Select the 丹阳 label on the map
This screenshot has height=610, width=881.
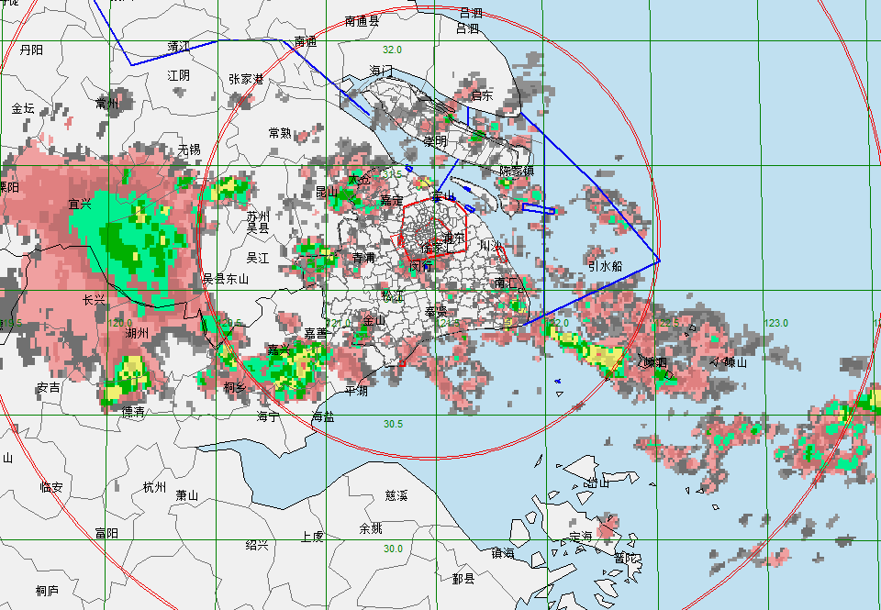click(31, 50)
